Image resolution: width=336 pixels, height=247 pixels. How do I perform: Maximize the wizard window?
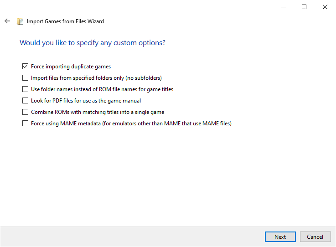tap(304, 7)
